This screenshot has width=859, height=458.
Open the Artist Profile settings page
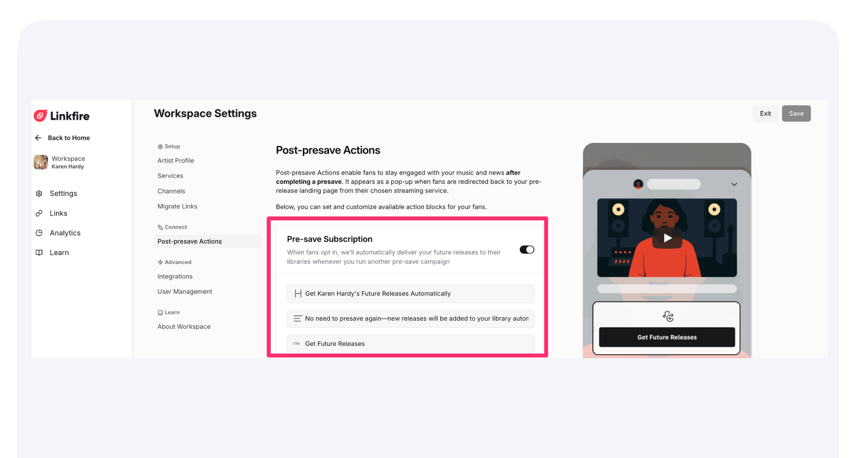click(176, 160)
